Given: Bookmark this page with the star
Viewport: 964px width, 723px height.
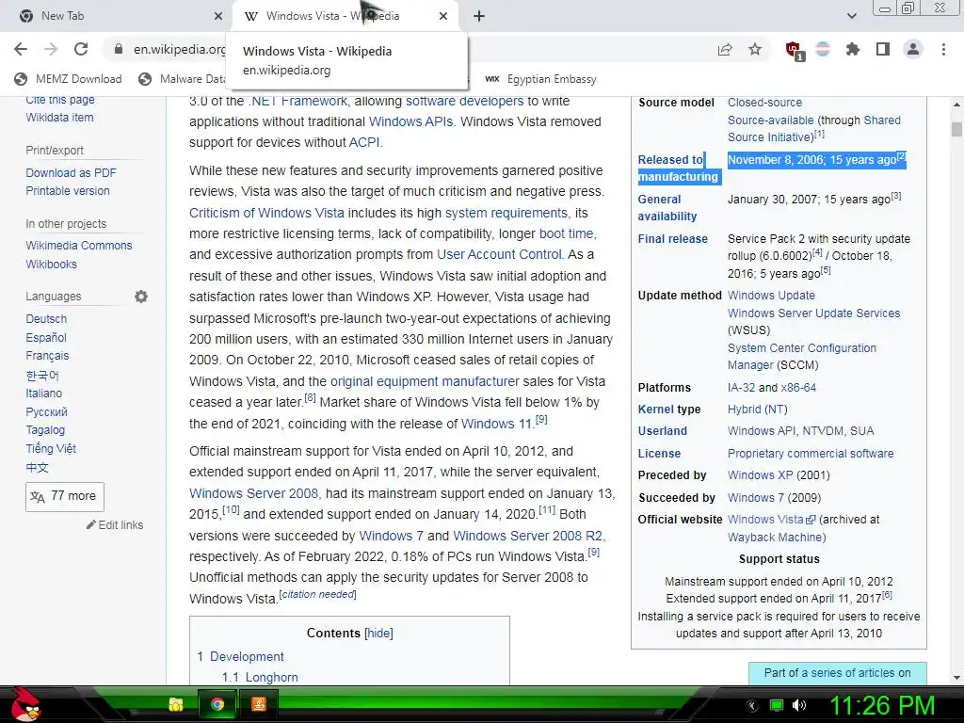Looking at the screenshot, I should pyautogui.click(x=755, y=49).
